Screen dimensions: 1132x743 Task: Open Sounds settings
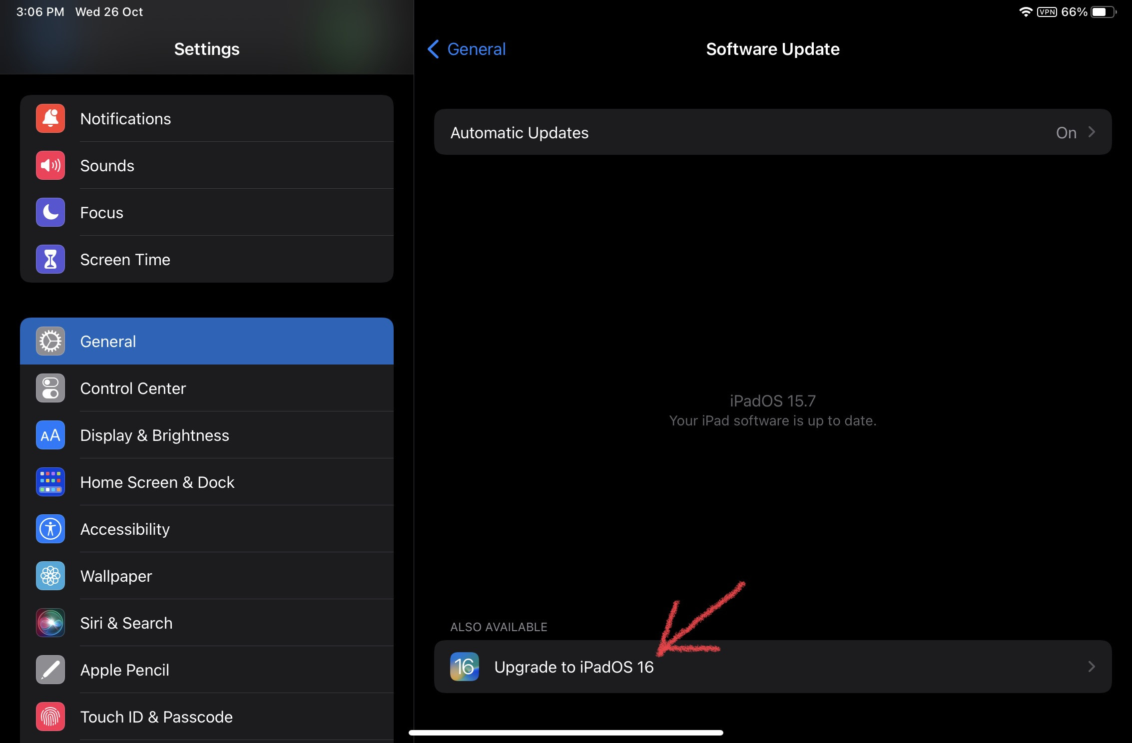coord(207,165)
